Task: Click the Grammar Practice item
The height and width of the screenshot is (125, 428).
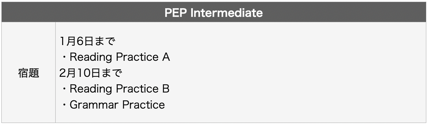Action: (x=113, y=104)
